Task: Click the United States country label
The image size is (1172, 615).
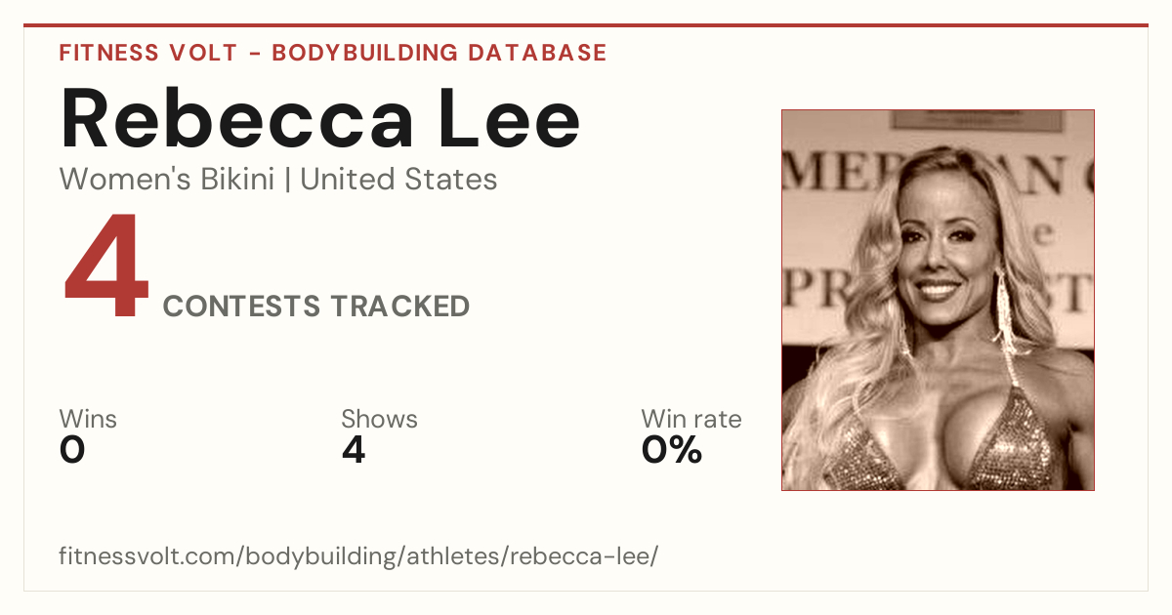Action: [x=398, y=180]
